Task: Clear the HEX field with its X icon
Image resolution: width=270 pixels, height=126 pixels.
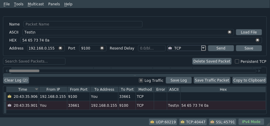Action: [x=257, y=40]
